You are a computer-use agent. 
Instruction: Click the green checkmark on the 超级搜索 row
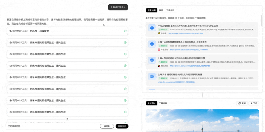[x=125, y=31]
